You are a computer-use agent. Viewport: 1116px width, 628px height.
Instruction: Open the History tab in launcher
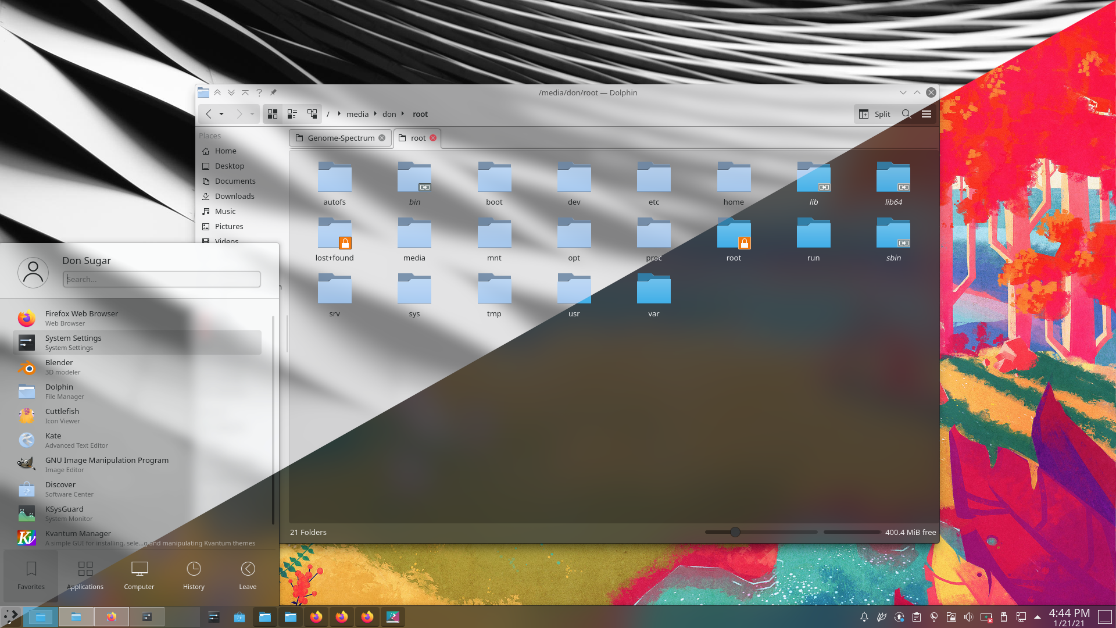[194, 575]
